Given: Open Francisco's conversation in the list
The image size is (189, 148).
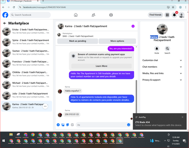Looking at the screenshot, I should [26, 63].
